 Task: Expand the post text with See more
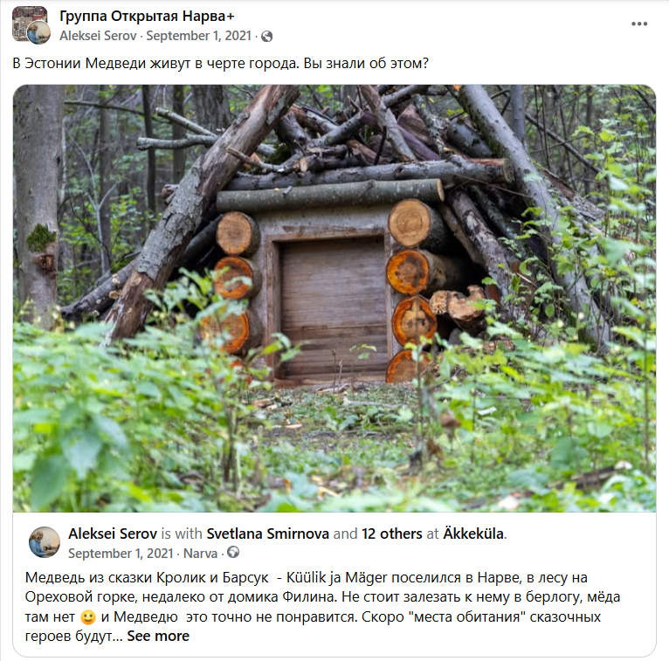[x=158, y=636]
